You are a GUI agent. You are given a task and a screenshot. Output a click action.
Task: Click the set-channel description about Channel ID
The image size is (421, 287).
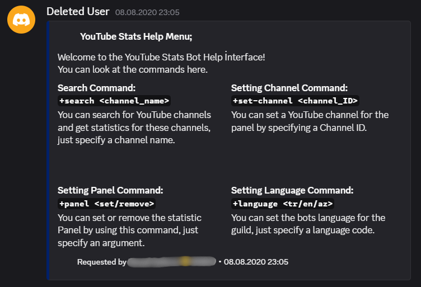coord(310,121)
